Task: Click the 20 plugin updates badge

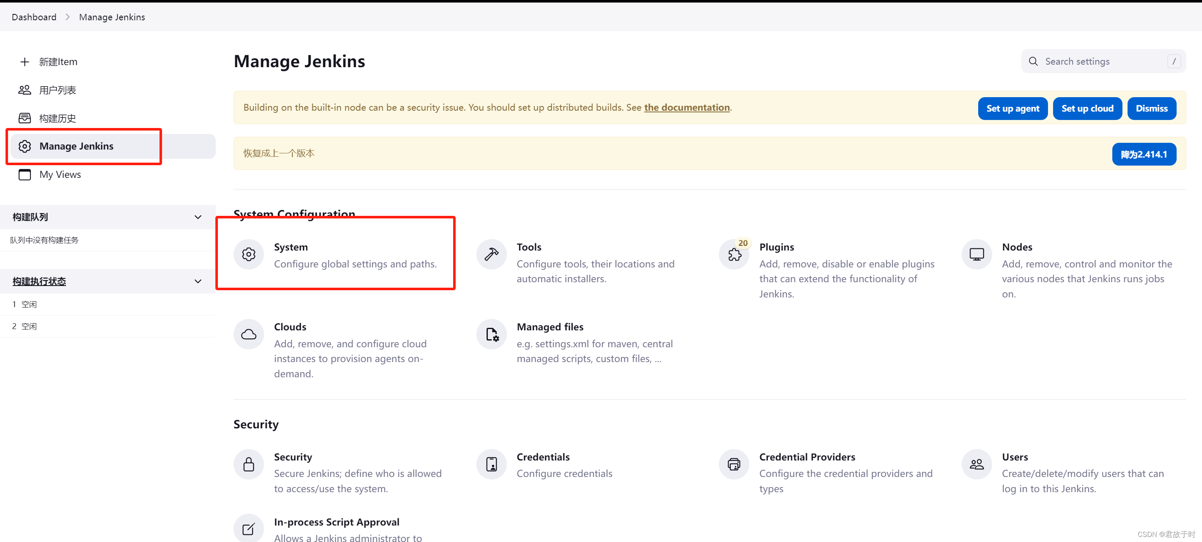Action: pyautogui.click(x=743, y=243)
